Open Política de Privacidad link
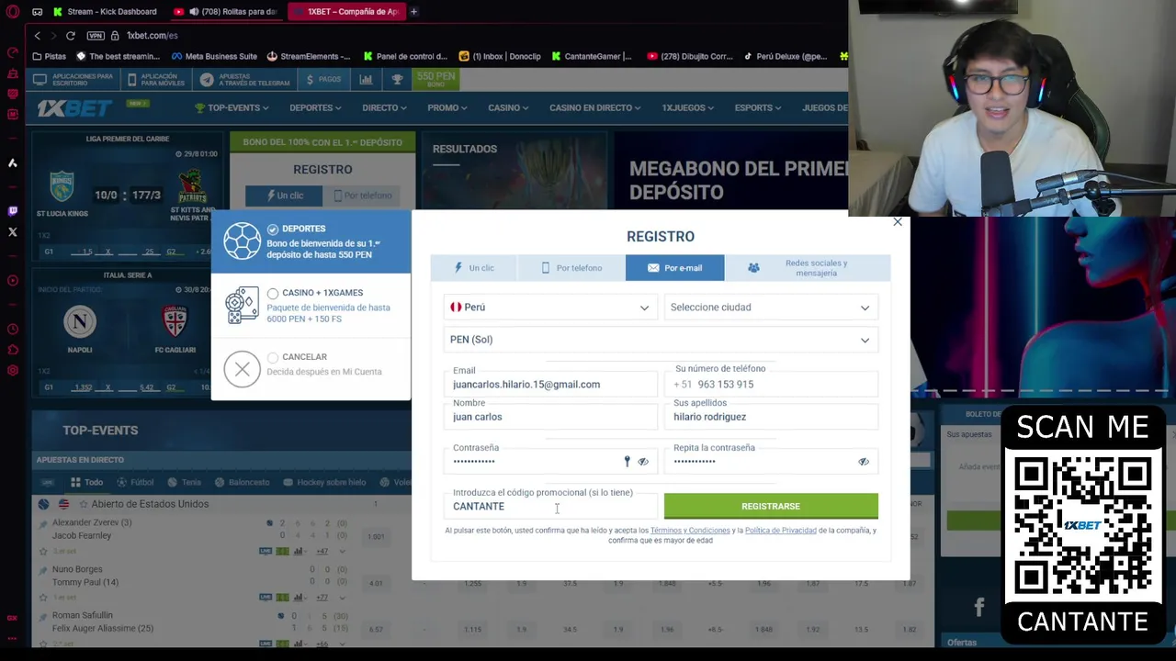Image resolution: width=1176 pixels, height=661 pixels. pyautogui.click(x=780, y=531)
